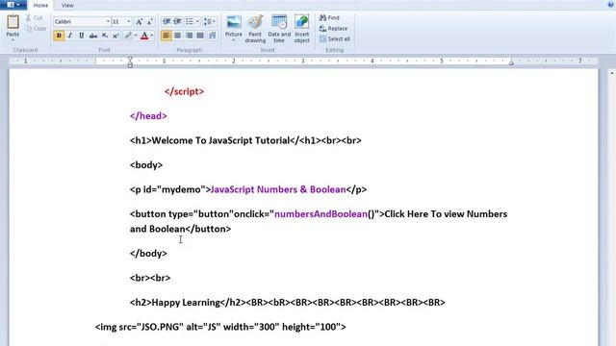Click the first-line indent marker on ruler

[x=130, y=59]
